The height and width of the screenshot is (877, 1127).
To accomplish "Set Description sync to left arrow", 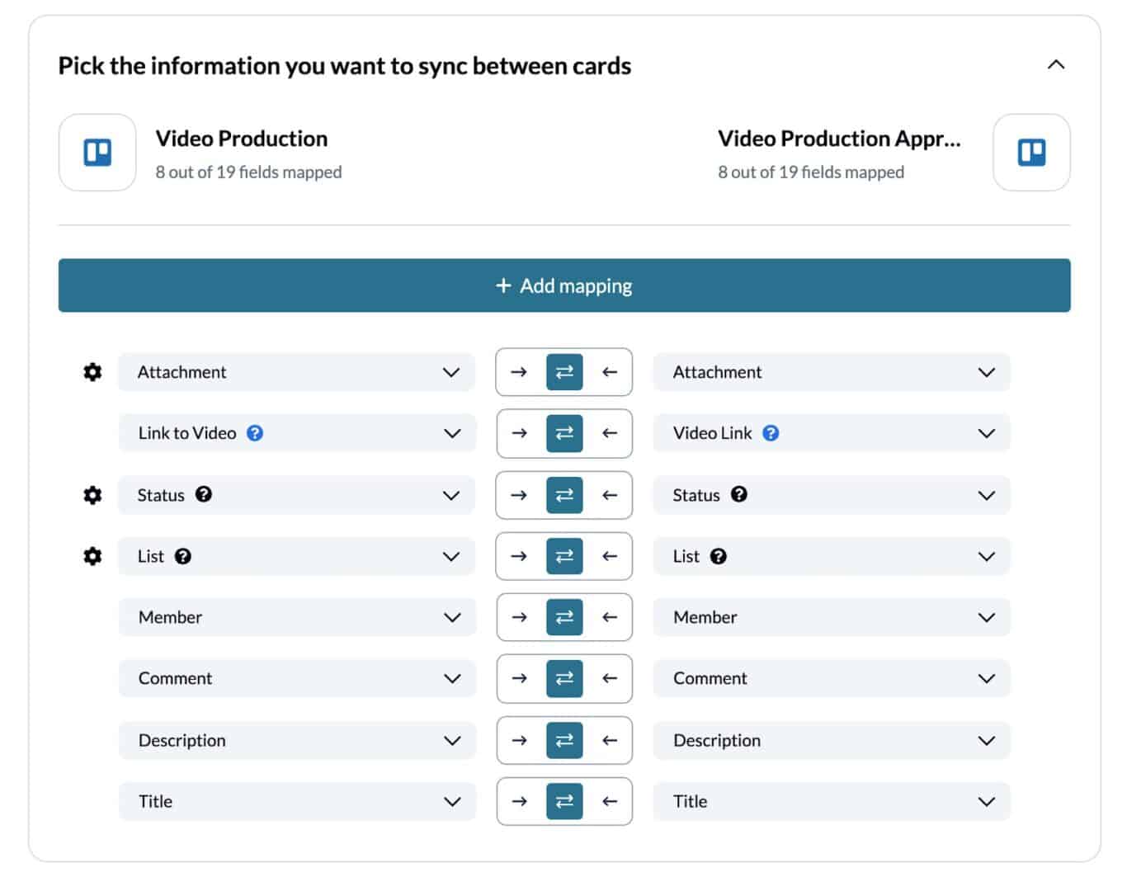I will pyautogui.click(x=610, y=740).
